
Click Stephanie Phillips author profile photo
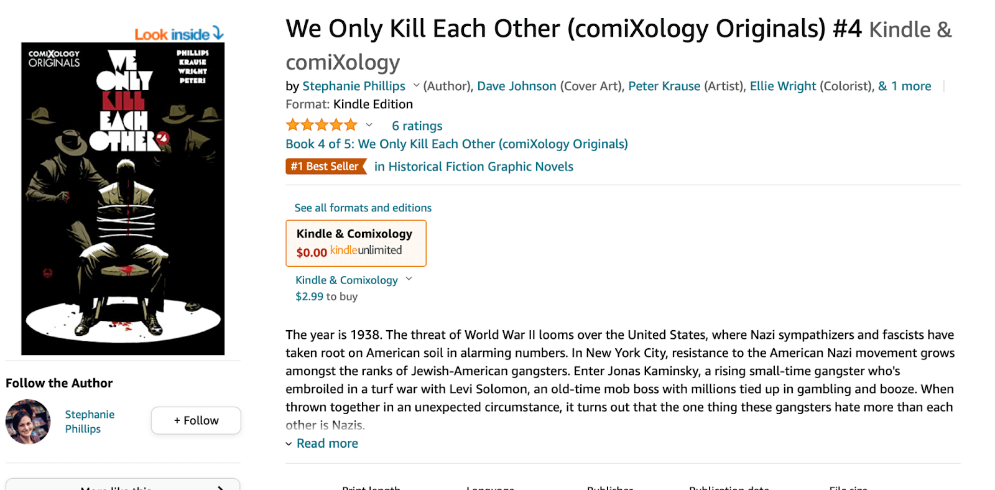coord(28,422)
